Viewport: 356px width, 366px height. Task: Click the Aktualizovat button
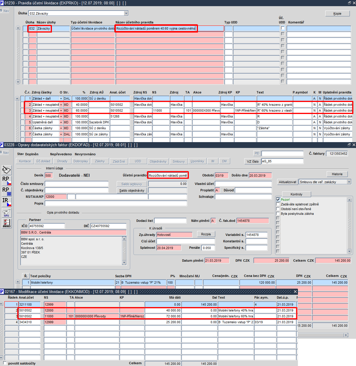click(287, 182)
